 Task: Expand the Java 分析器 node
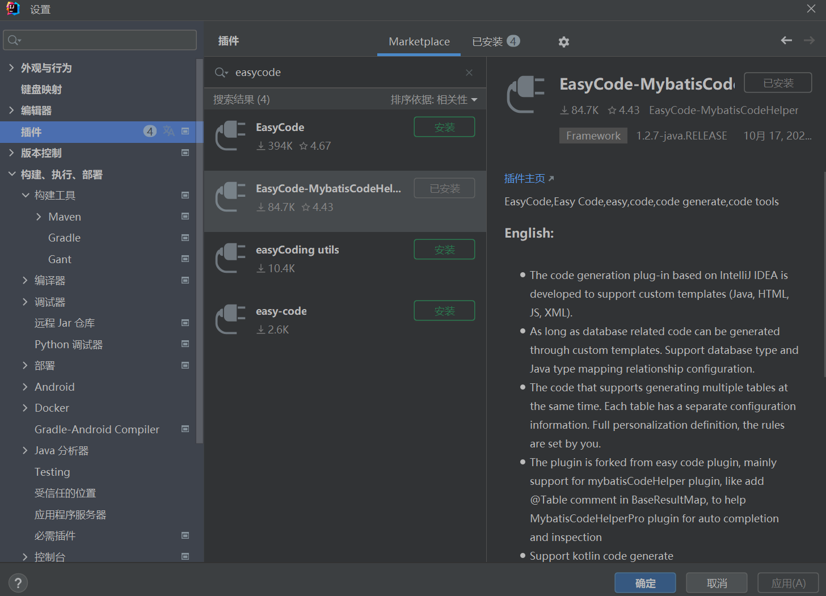pyautogui.click(x=25, y=450)
